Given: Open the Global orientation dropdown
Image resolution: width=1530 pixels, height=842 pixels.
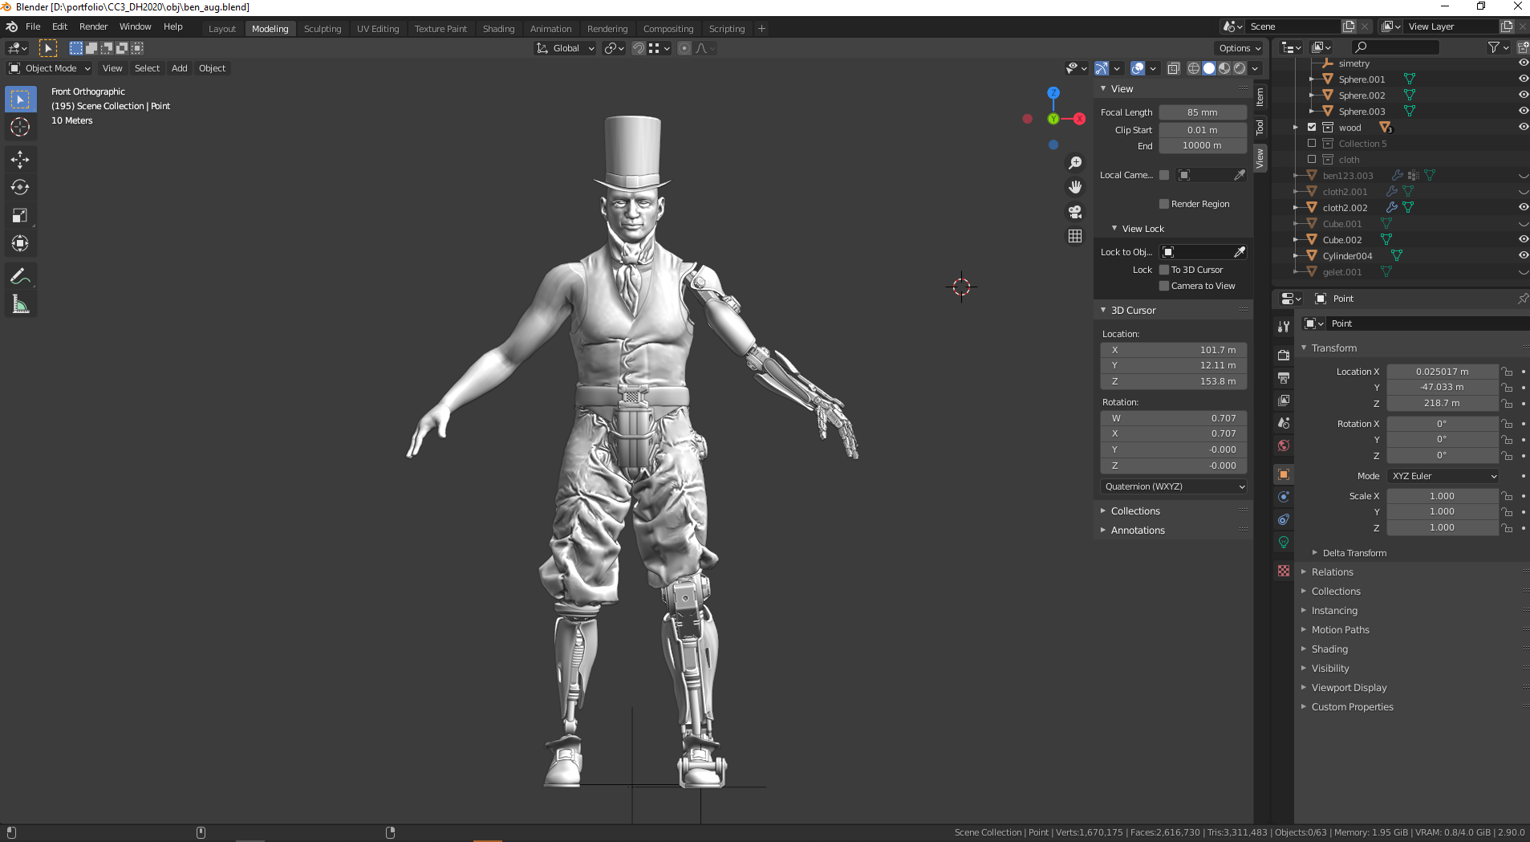Looking at the screenshot, I should click(565, 48).
